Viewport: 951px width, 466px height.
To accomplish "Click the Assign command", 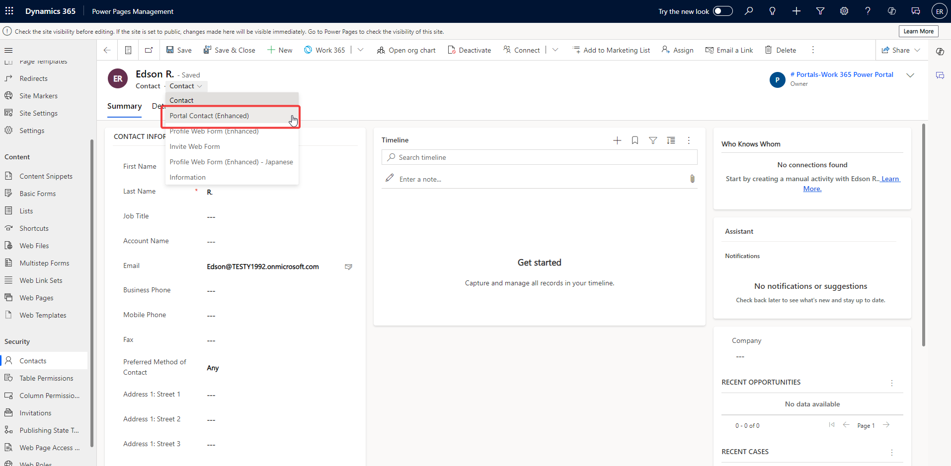I will [x=678, y=50].
